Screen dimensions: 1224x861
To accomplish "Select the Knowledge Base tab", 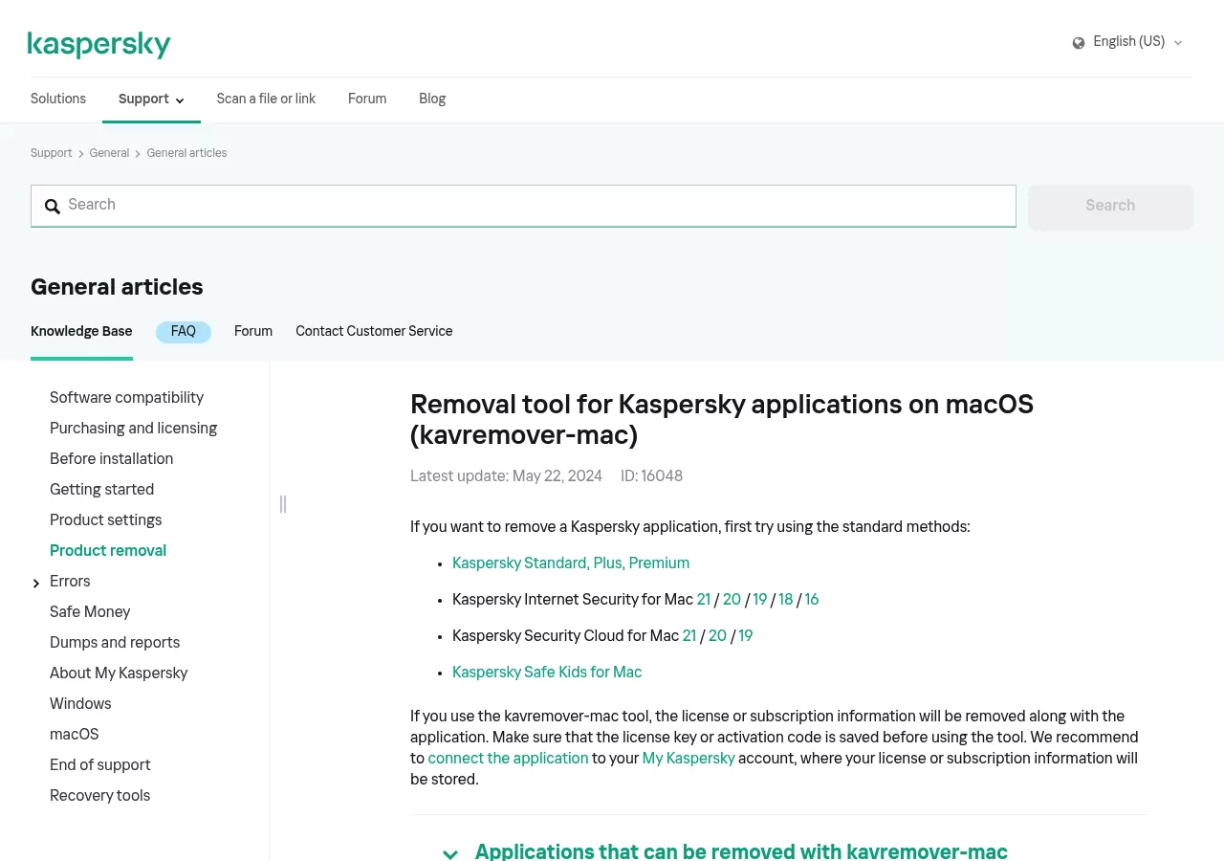I will (81, 332).
